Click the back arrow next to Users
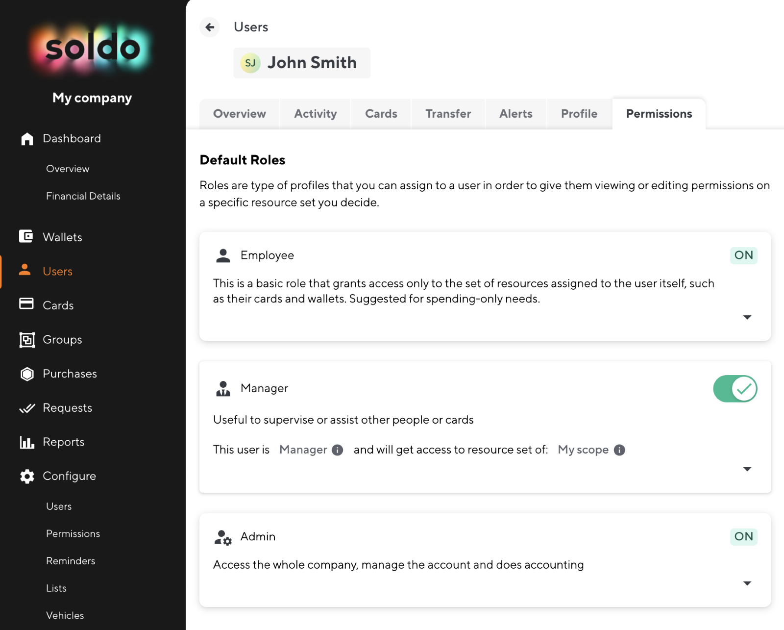Viewport: 784px width, 630px height. click(210, 27)
